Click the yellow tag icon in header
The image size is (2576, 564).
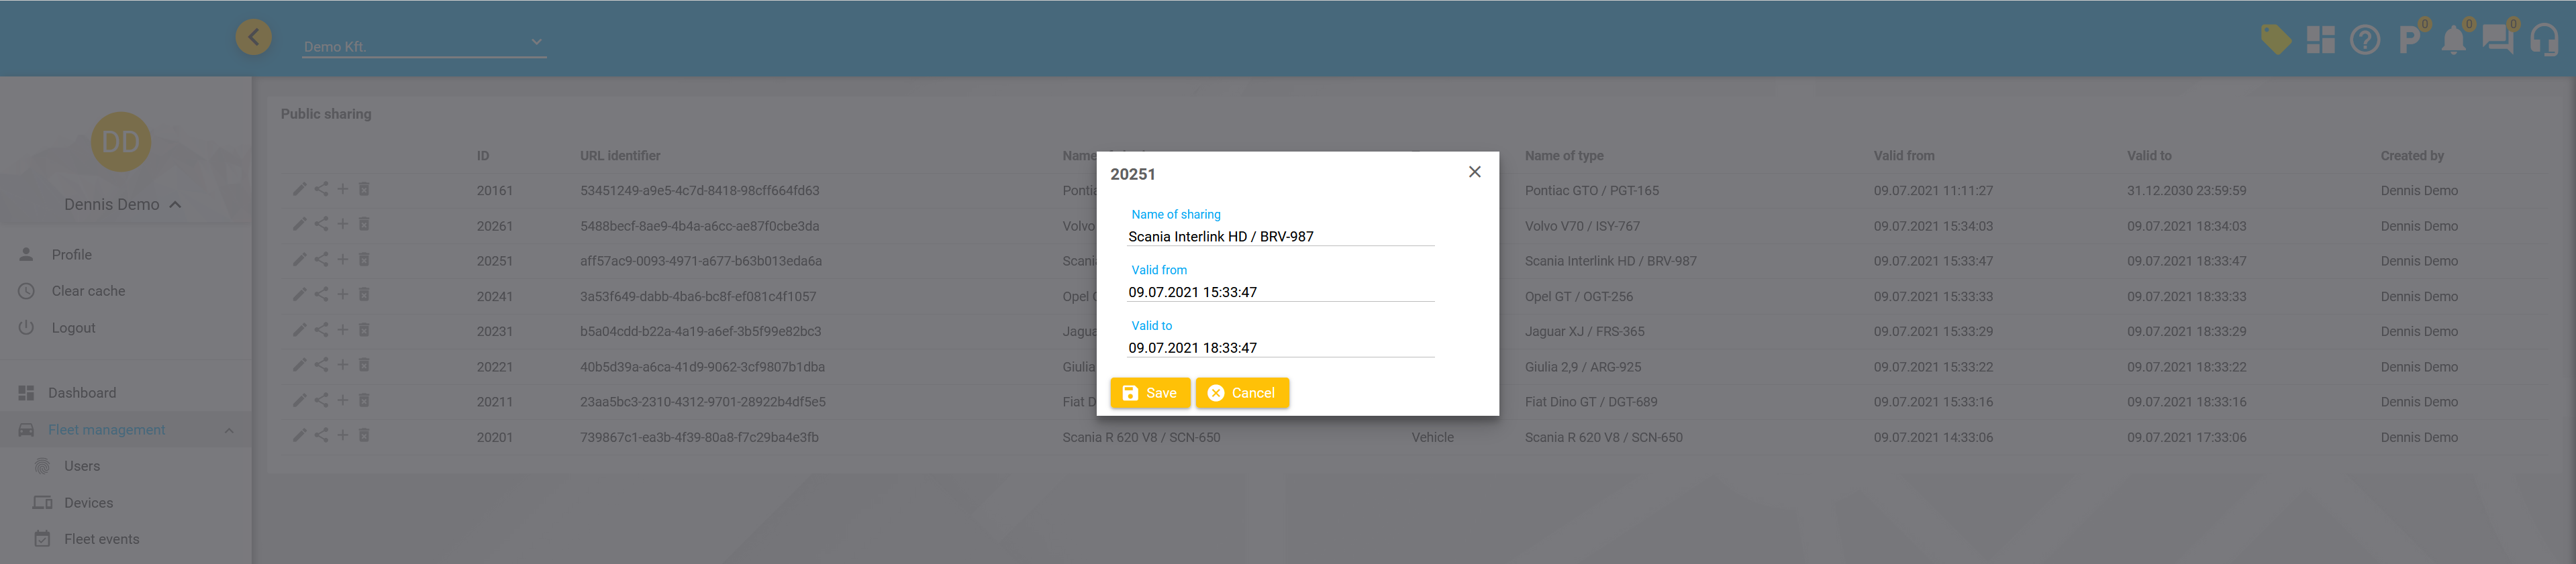click(x=2275, y=40)
